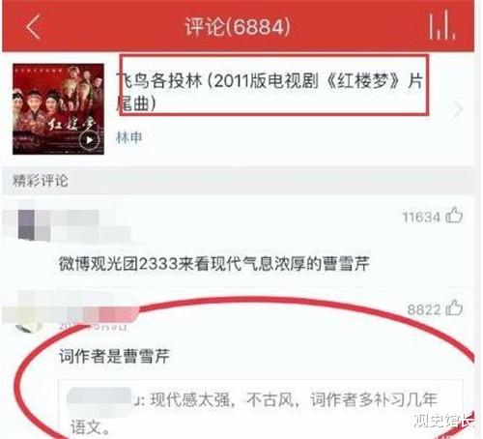Open first commenter's blurred avatar

tap(26, 224)
